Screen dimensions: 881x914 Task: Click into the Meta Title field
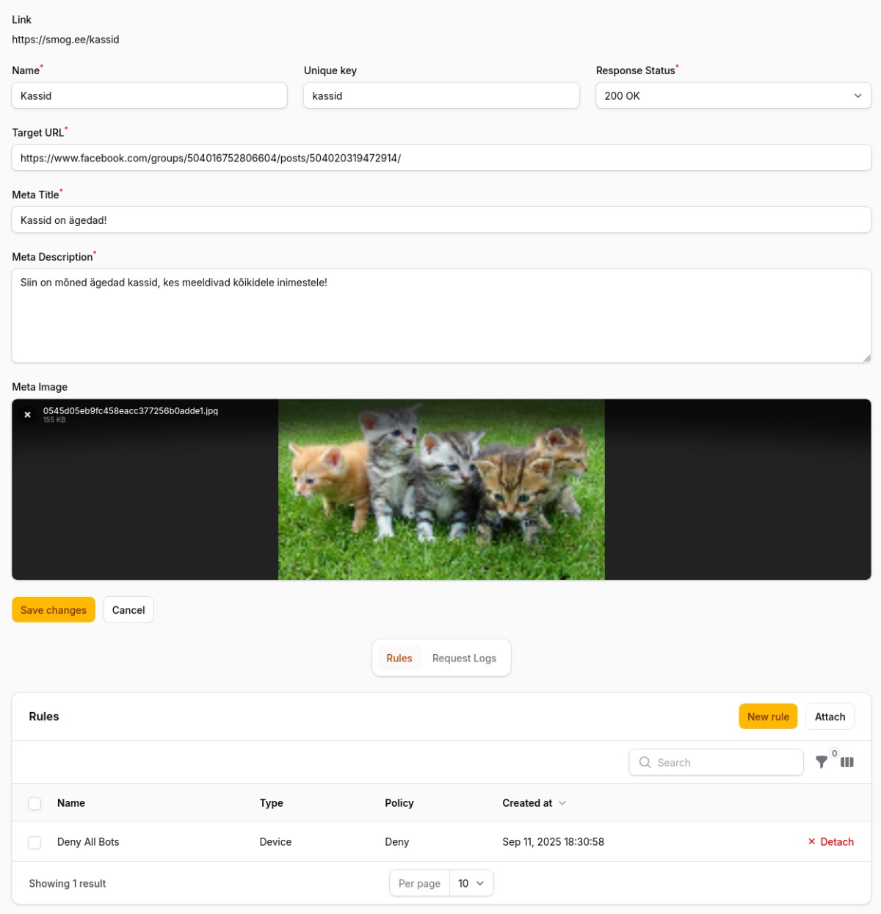(x=440, y=220)
